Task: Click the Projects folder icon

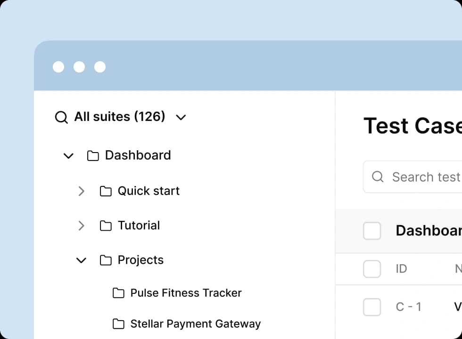Action: click(106, 260)
